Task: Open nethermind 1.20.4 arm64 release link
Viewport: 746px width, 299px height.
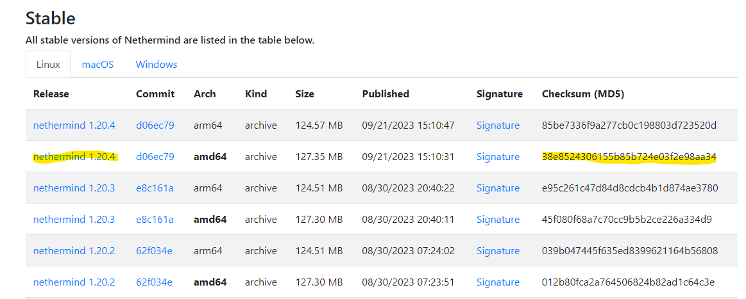Action: tap(74, 125)
